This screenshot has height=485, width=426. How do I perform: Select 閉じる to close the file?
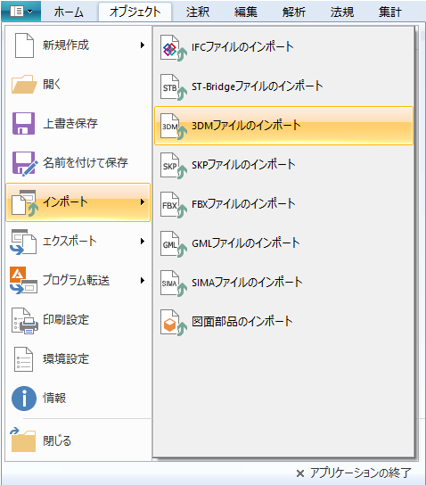[78, 440]
